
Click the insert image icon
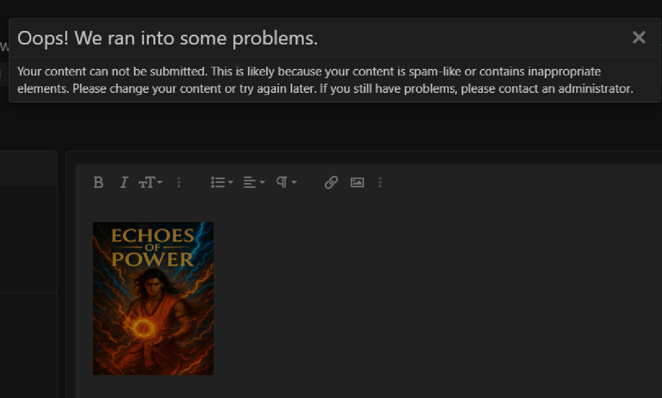pos(357,182)
